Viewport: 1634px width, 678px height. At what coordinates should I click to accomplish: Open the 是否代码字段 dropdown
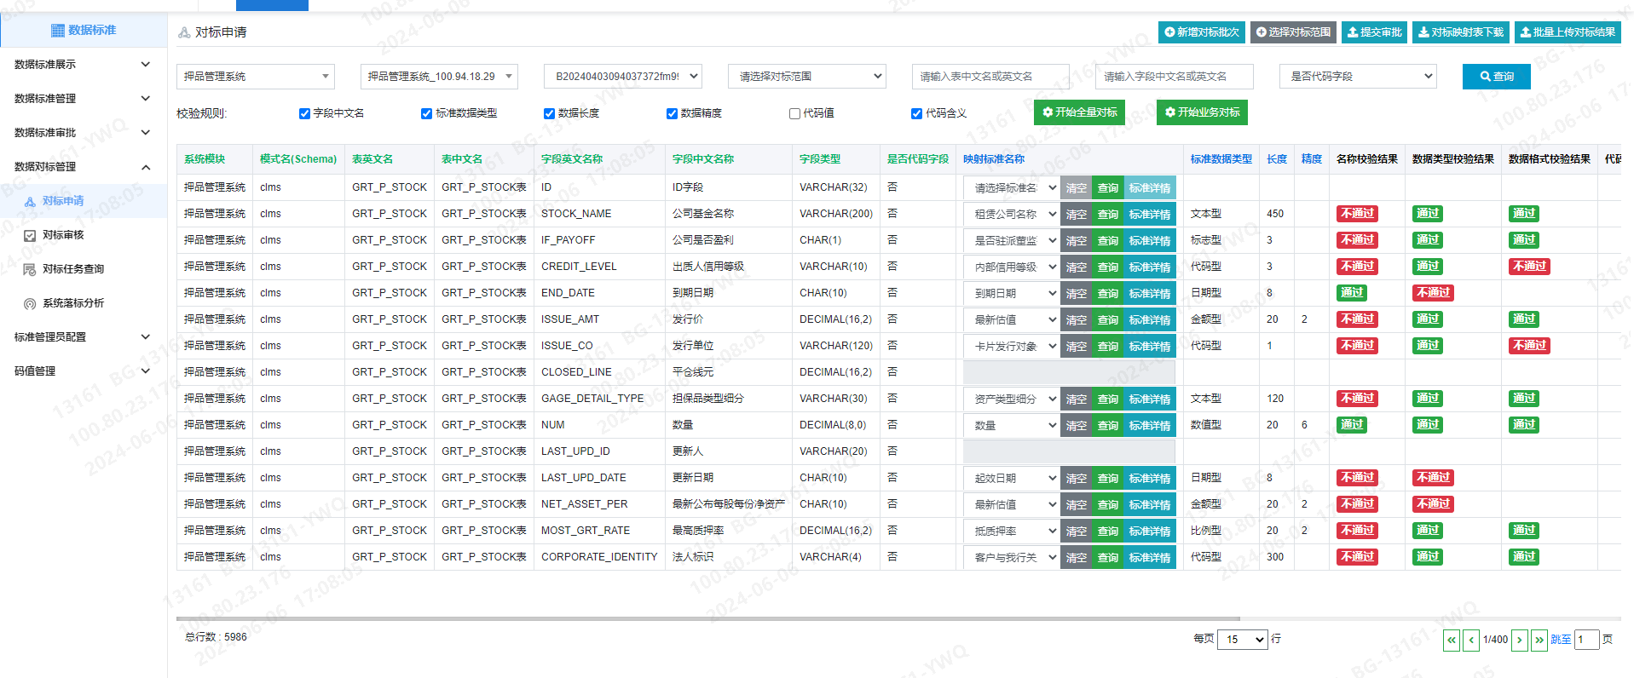coord(1358,77)
